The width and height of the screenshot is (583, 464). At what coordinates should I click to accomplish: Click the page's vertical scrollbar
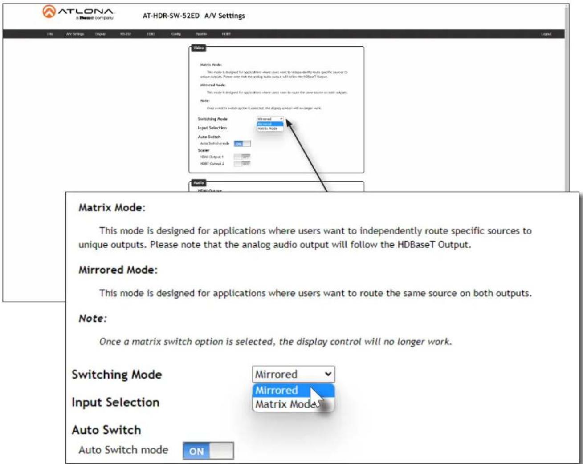567,98
